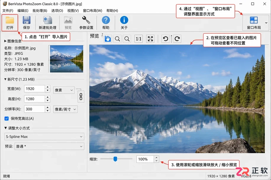Open the 帮助(H) menu

point(112,11)
